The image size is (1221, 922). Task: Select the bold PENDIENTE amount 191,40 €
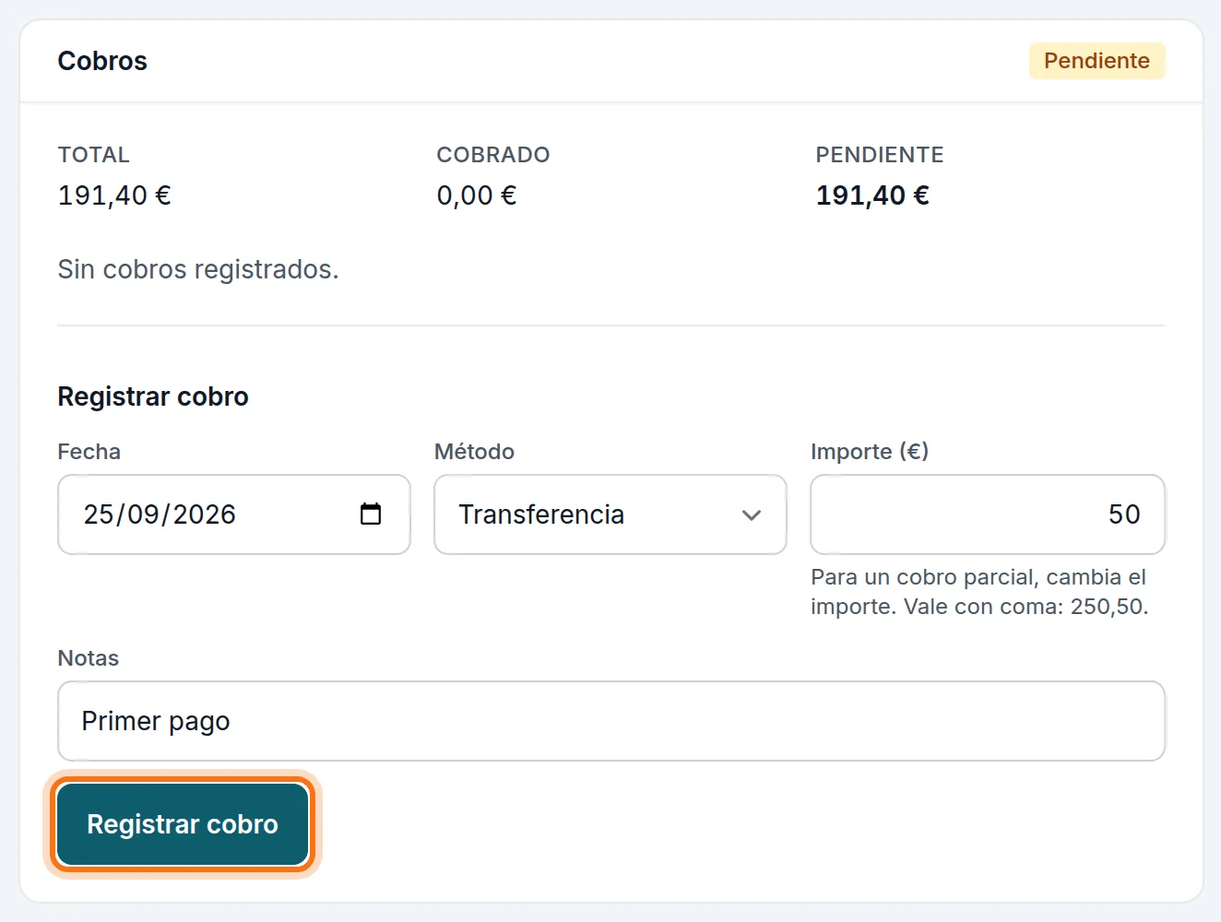[x=872, y=195]
